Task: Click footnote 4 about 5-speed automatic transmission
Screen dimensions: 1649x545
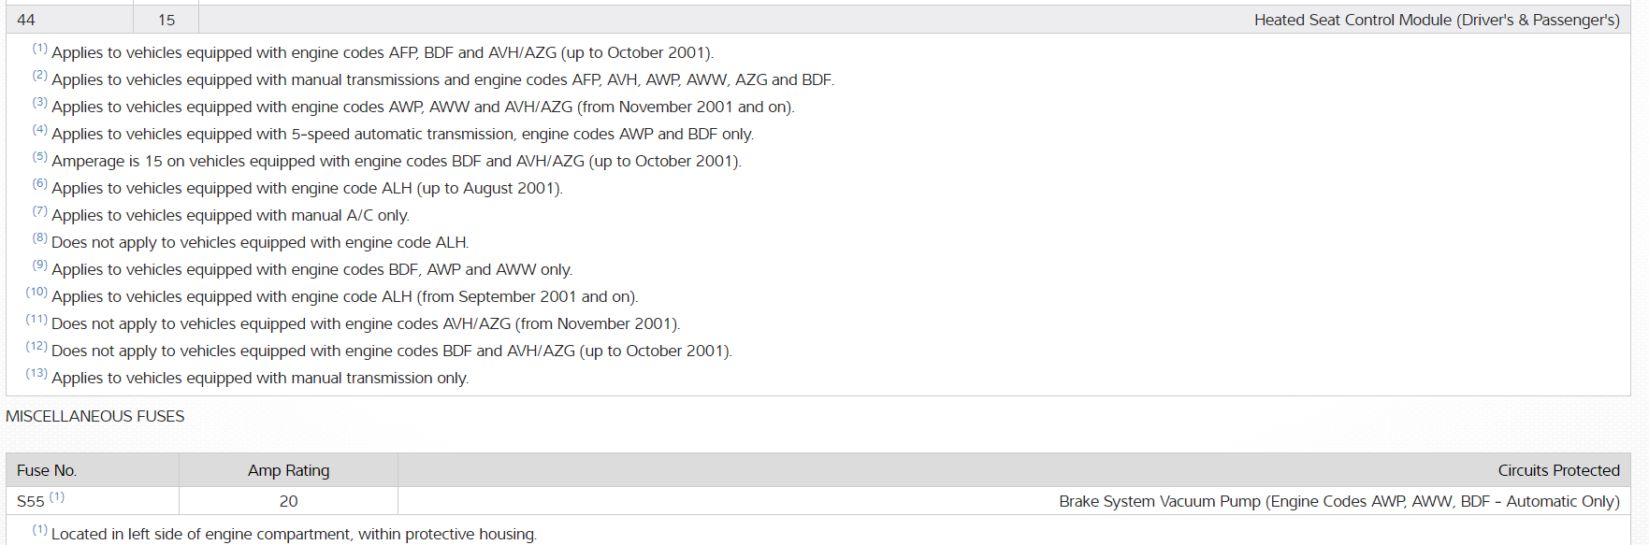Action: pos(402,135)
